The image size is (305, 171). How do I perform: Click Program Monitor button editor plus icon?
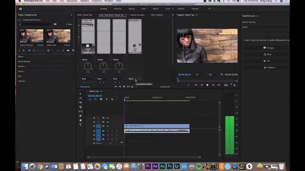click(x=235, y=85)
